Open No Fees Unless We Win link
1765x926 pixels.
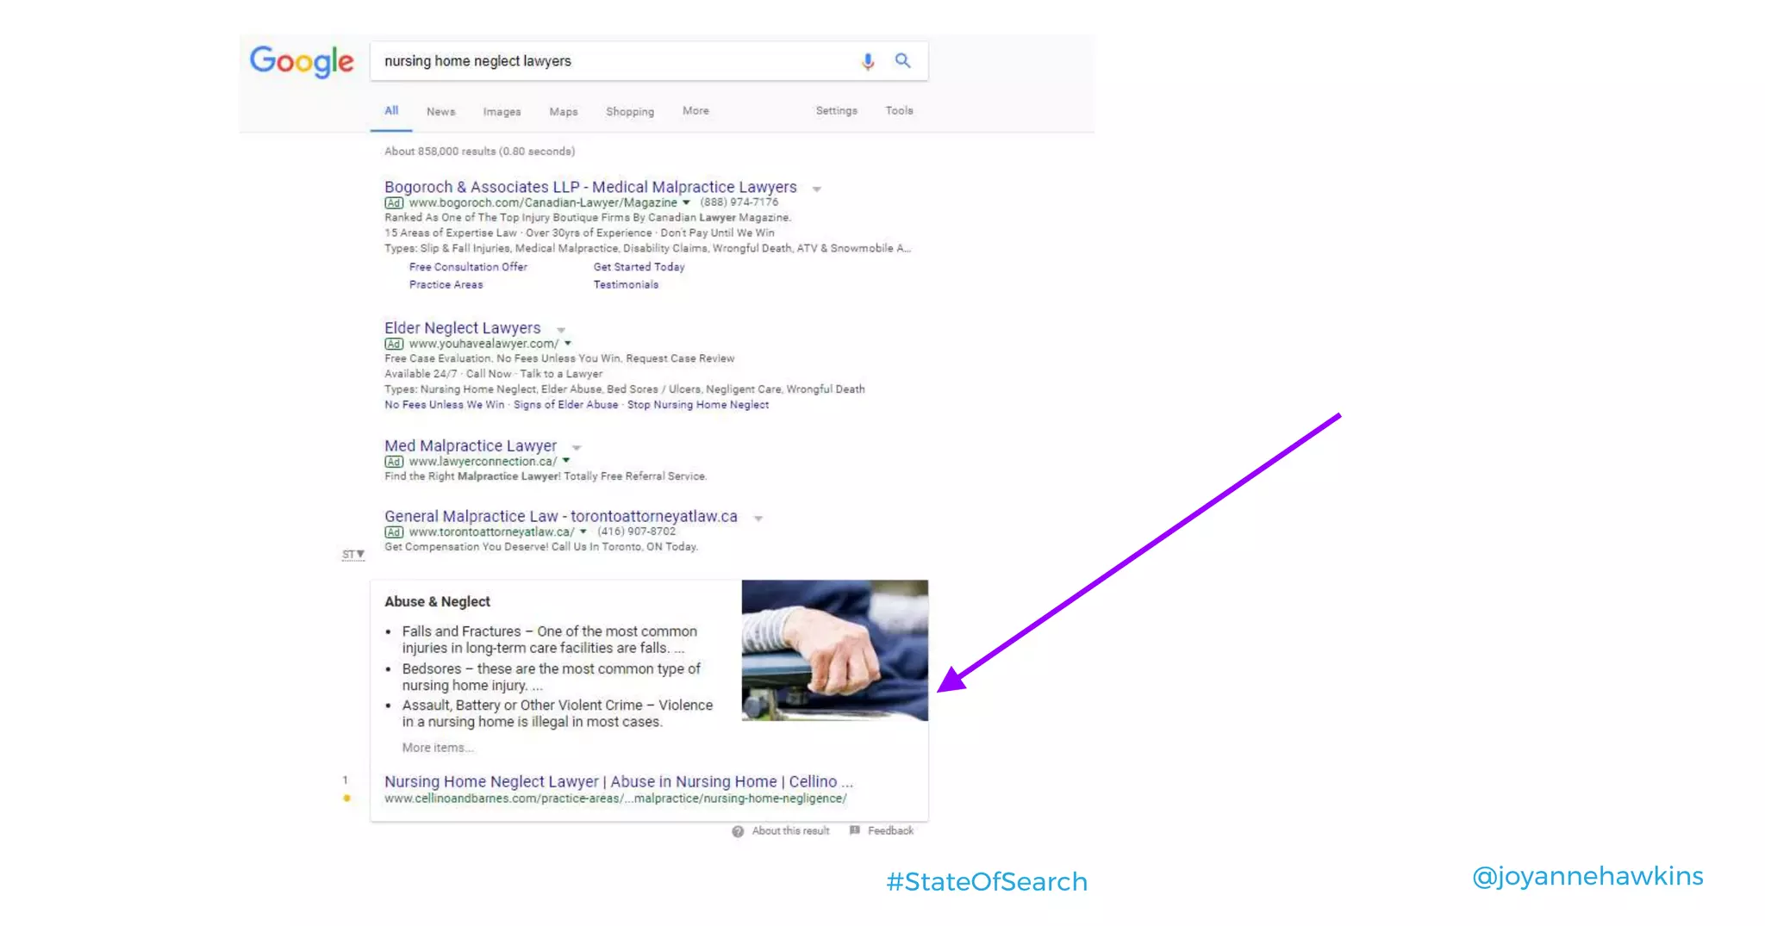(x=444, y=405)
